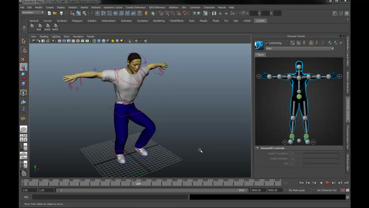
Task: Switch to the Polygons shelf tab
Action: coord(77,21)
